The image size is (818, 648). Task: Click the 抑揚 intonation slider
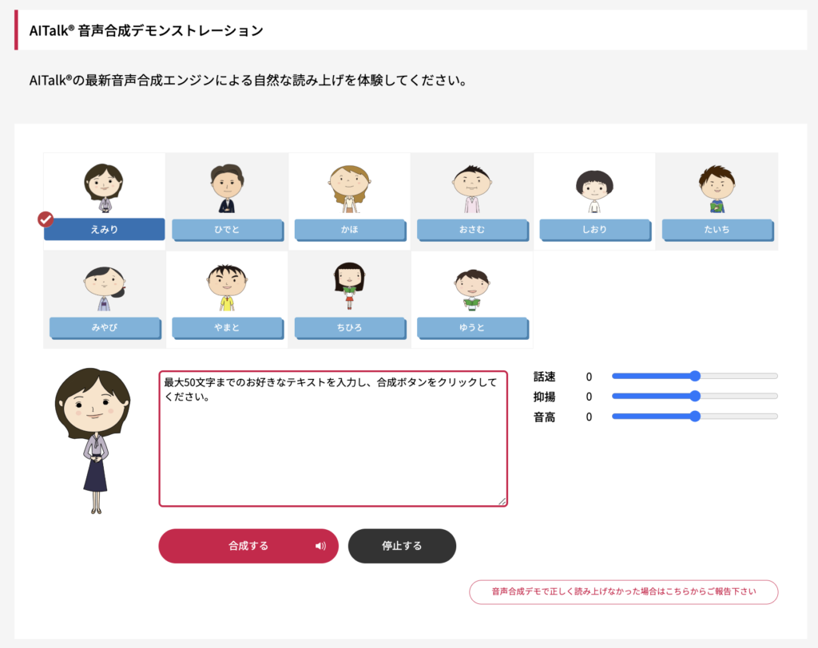[694, 396]
